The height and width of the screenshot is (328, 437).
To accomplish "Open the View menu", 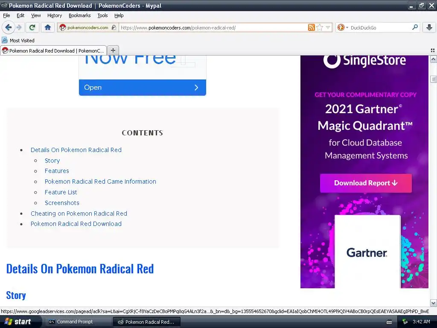I will (x=36, y=16).
